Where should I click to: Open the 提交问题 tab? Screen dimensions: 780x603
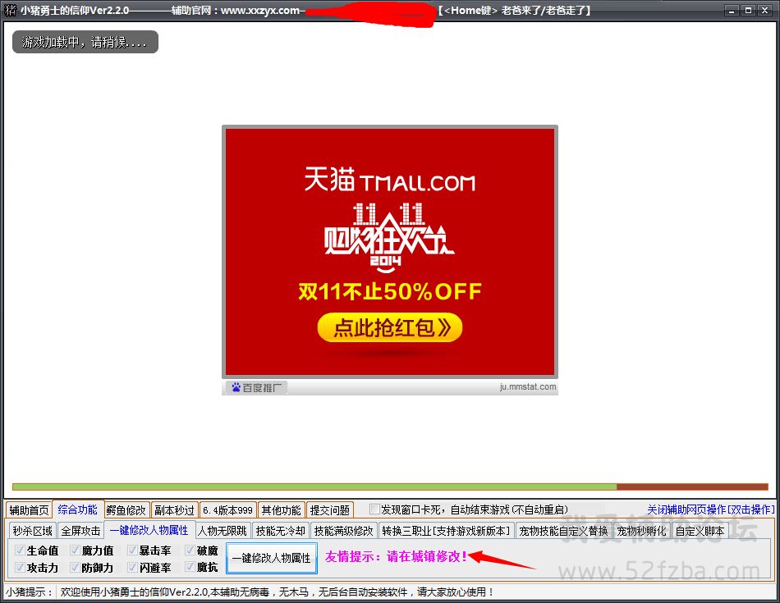point(330,510)
